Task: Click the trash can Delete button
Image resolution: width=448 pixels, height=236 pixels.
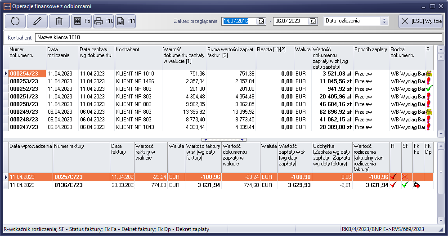Action: tap(59, 21)
